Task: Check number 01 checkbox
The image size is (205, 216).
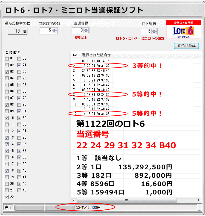Action: [7, 58]
